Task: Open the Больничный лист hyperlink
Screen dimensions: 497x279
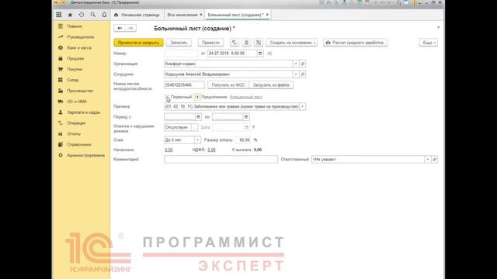Action: [x=246, y=97]
